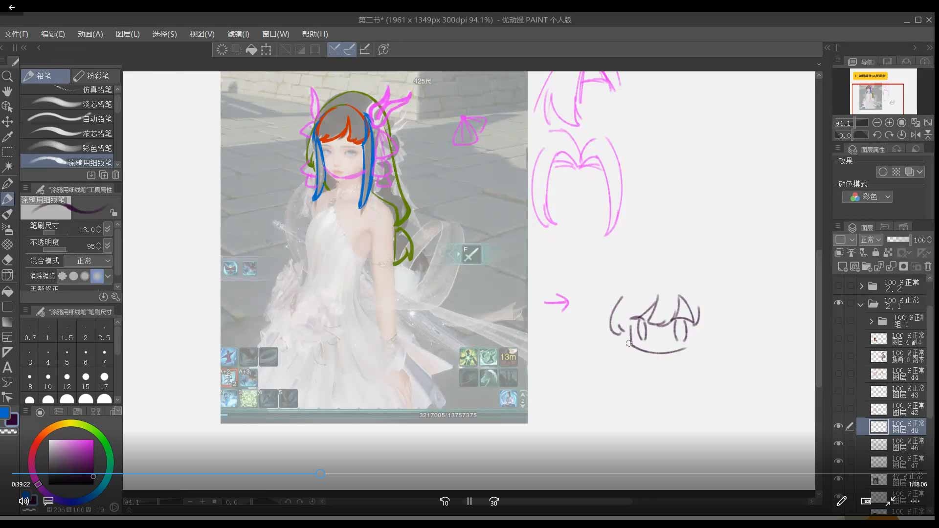Screen dimensions: 939x528
Task: Select the text tool
Action: point(7,367)
